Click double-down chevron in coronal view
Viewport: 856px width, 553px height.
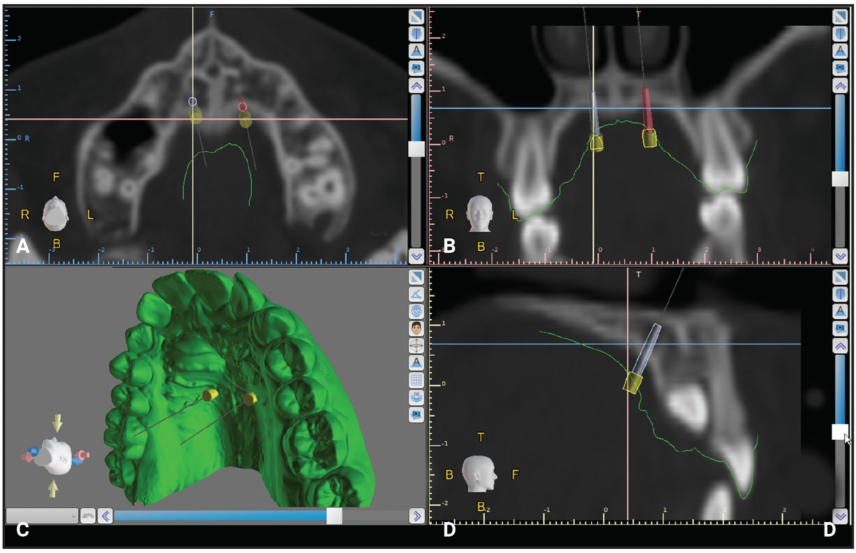pos(840,256)
